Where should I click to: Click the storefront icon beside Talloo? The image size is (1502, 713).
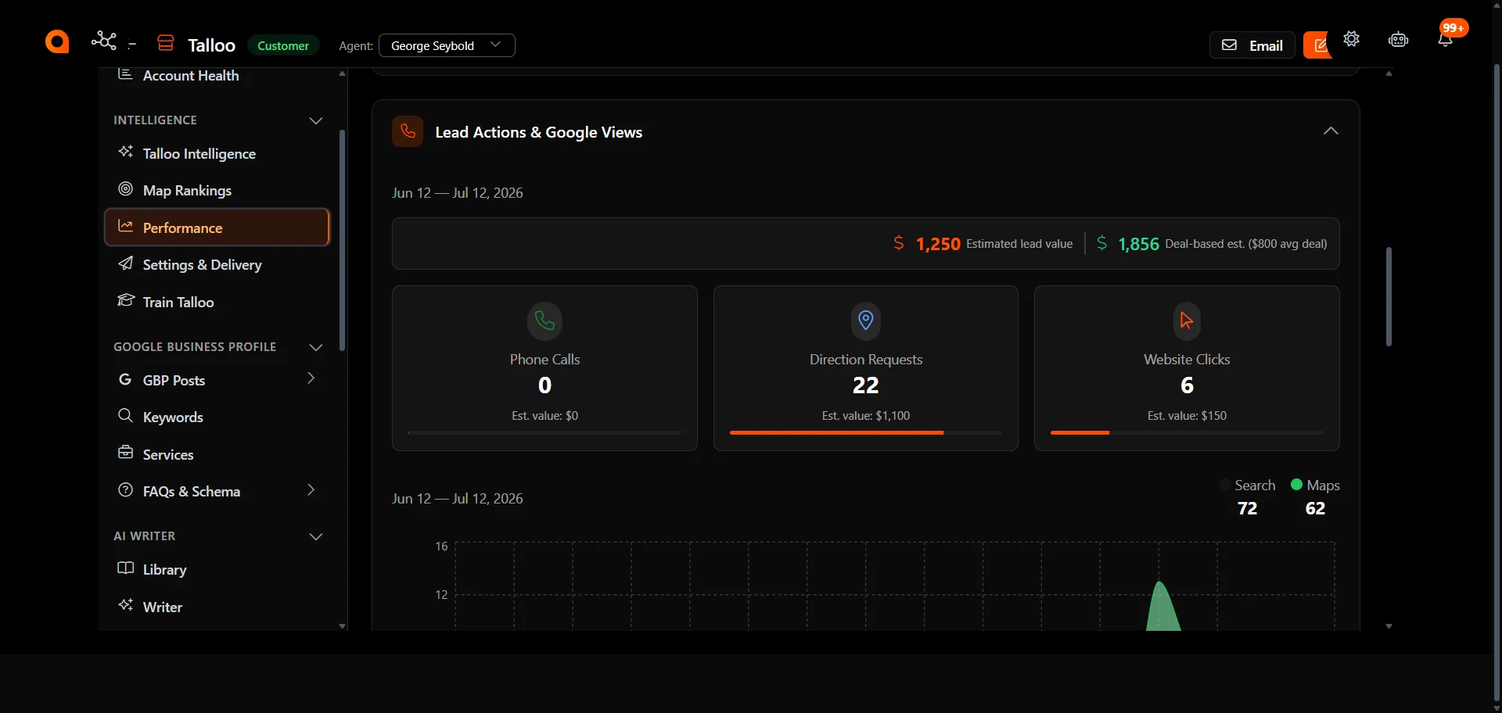(166, 43)
